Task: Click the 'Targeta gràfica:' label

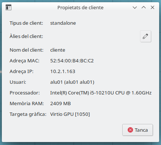Action: [x=28, y=114]
